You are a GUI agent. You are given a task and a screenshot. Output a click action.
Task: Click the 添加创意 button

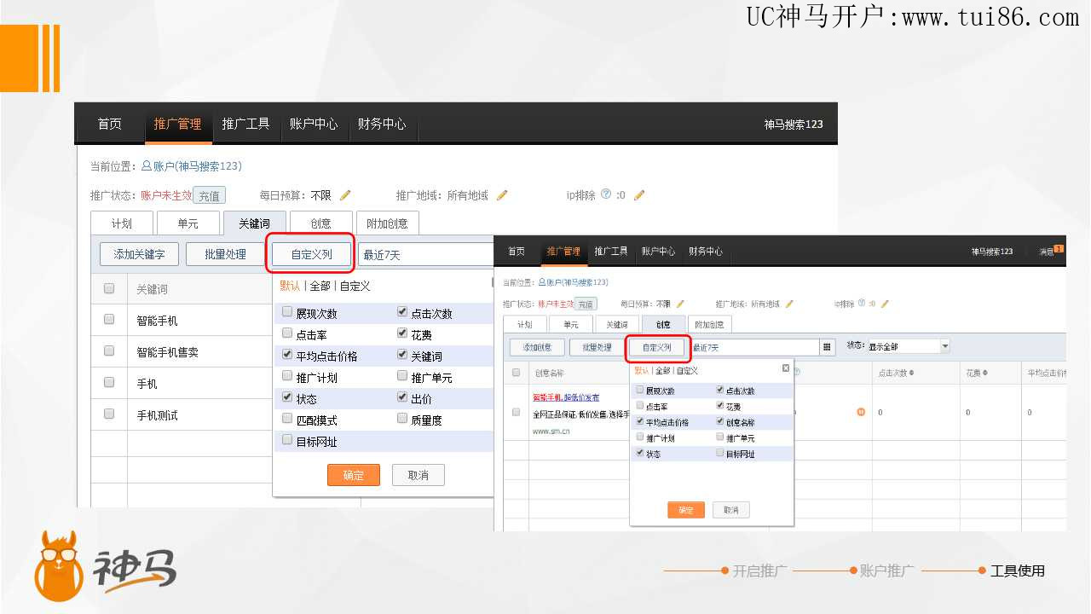(537, 347)
